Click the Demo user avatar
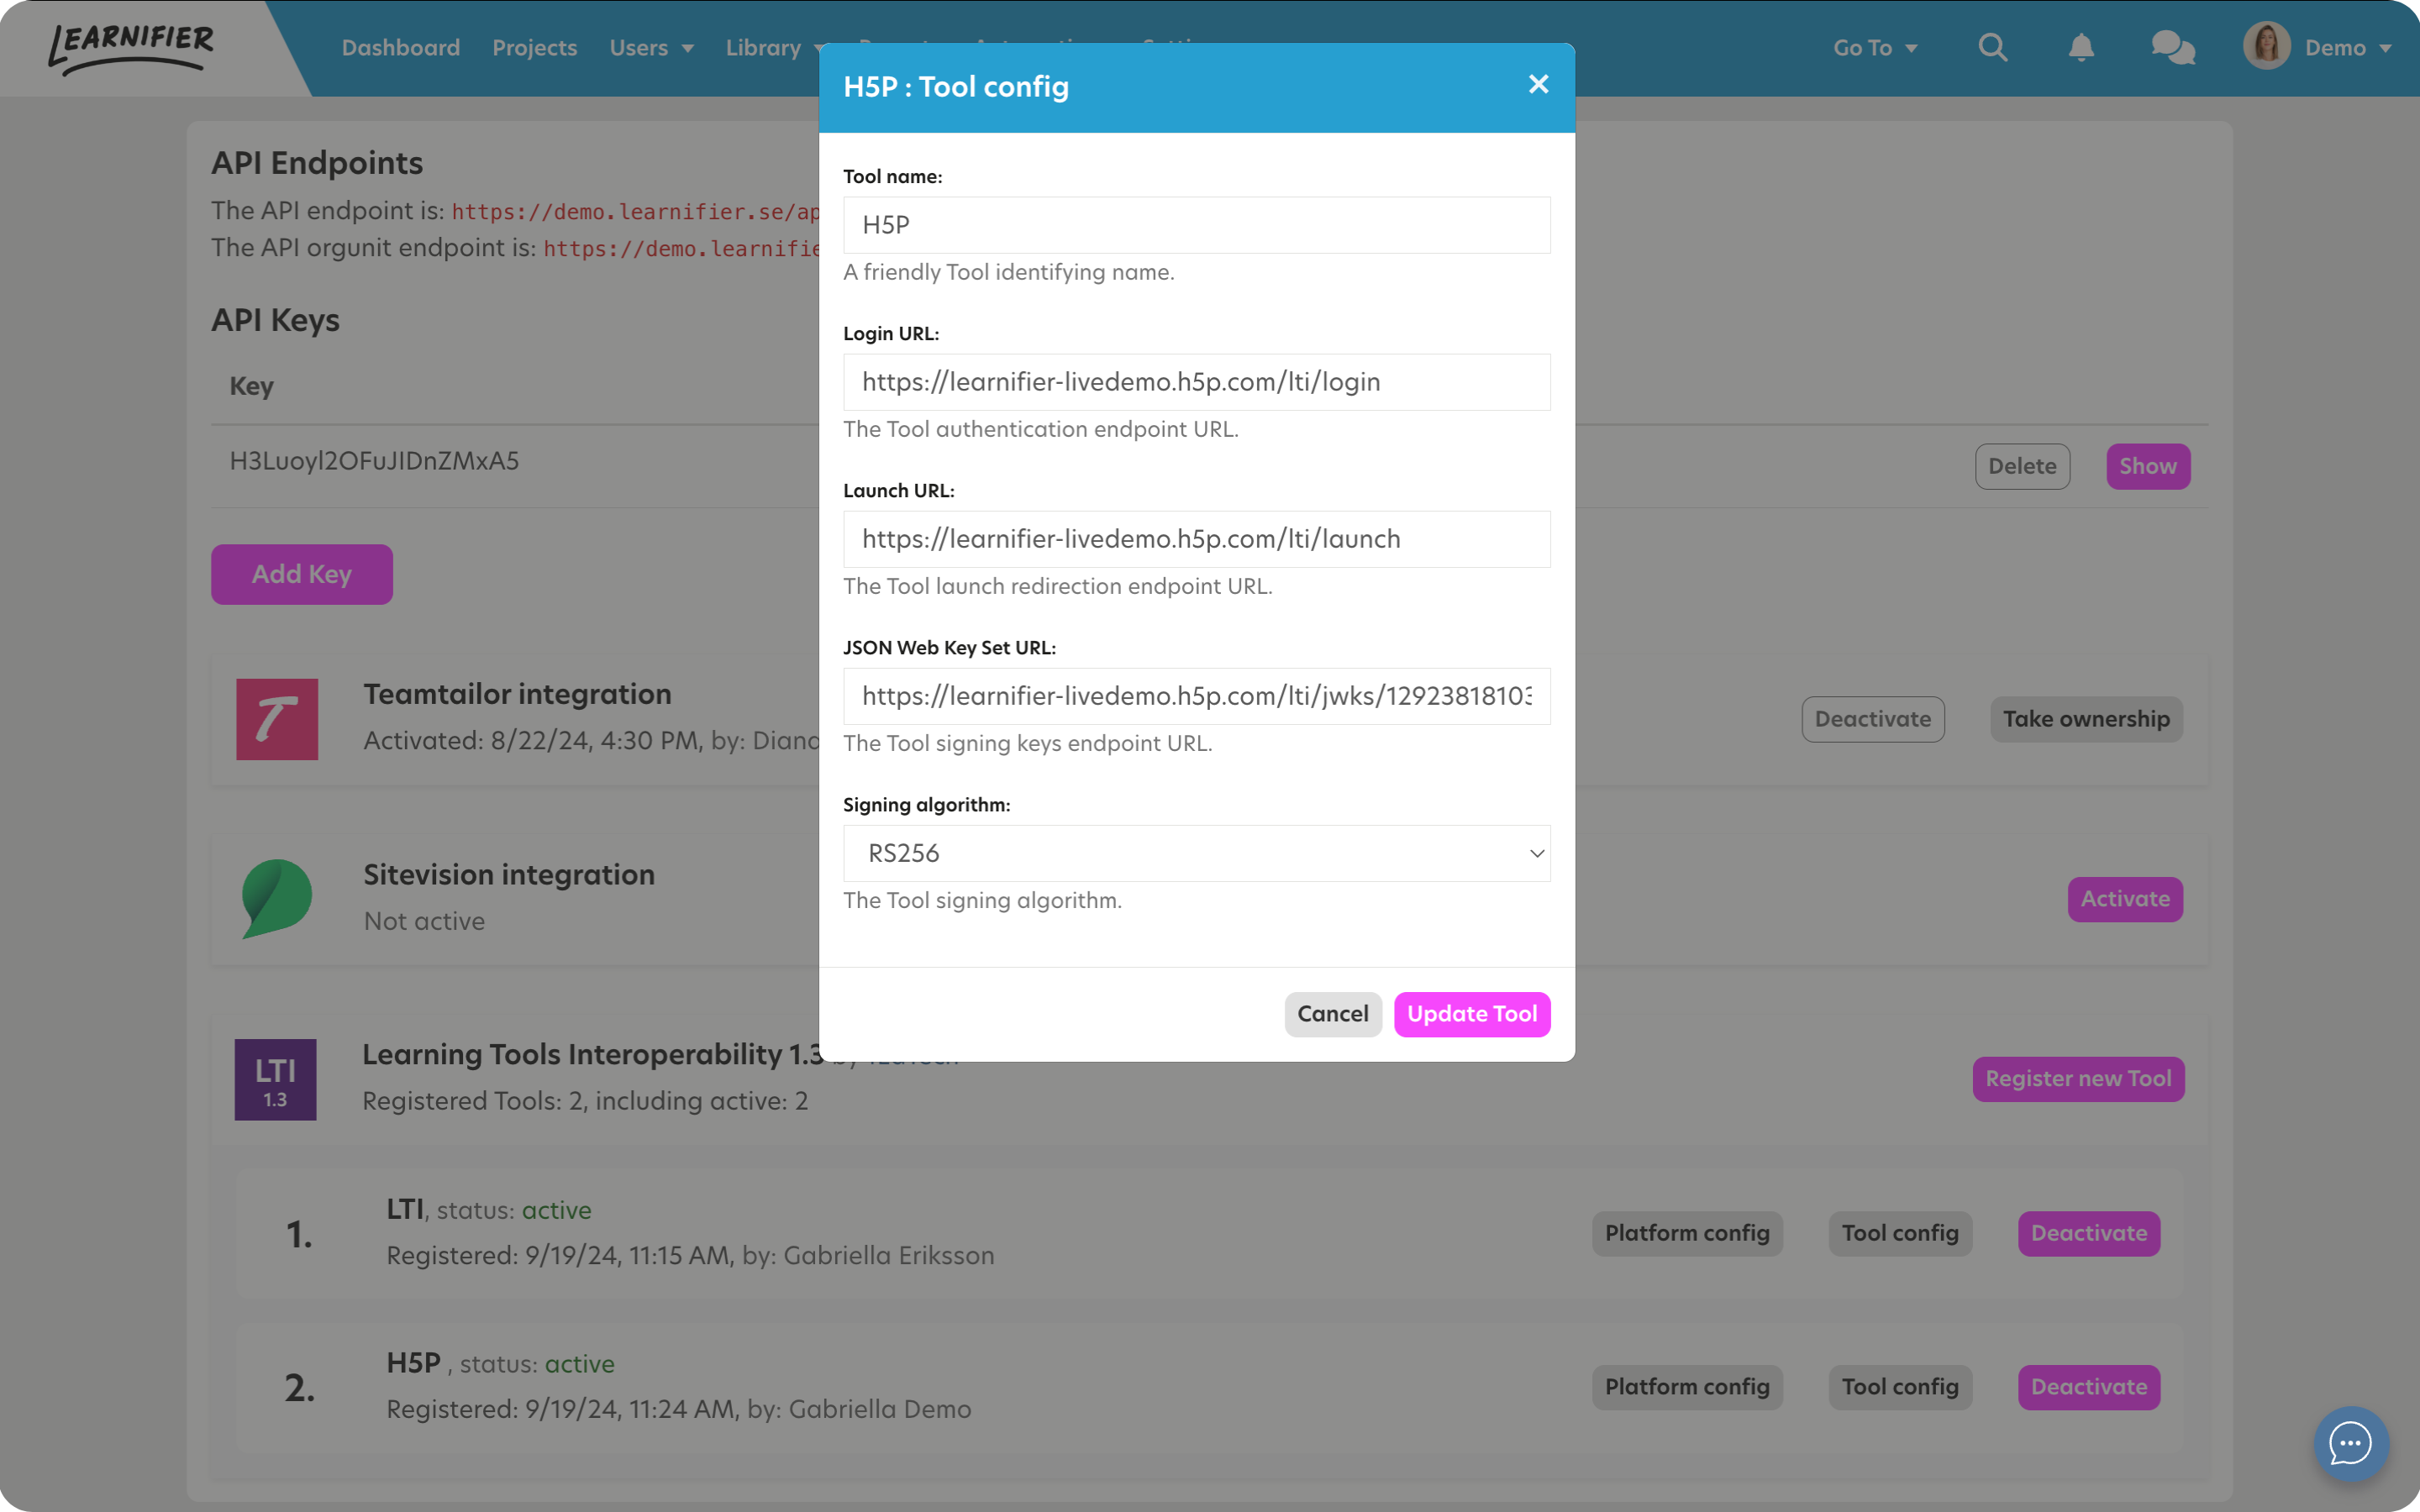 2266,46
